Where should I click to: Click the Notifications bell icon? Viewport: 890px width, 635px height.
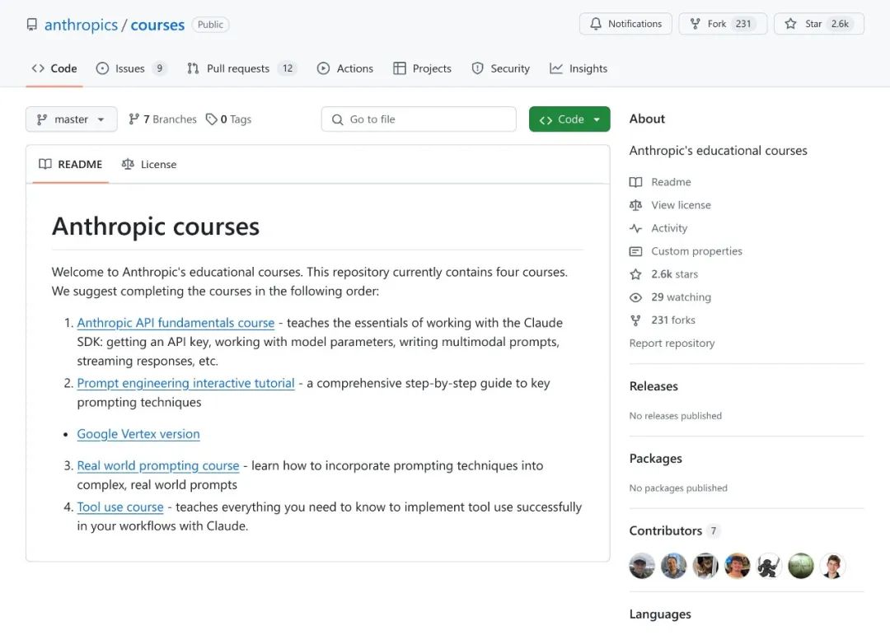click(x=596, y=24)
